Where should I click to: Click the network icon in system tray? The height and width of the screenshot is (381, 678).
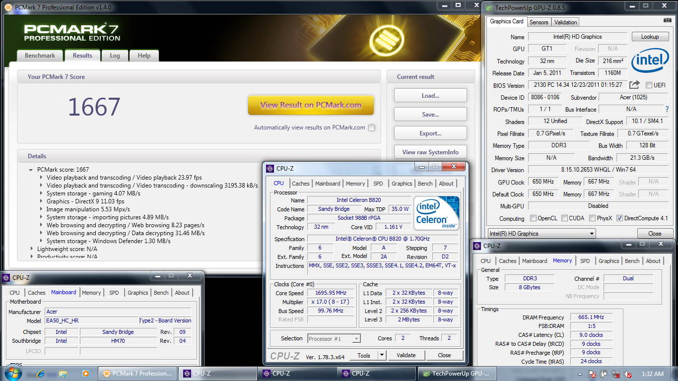(x=616, y=374)
